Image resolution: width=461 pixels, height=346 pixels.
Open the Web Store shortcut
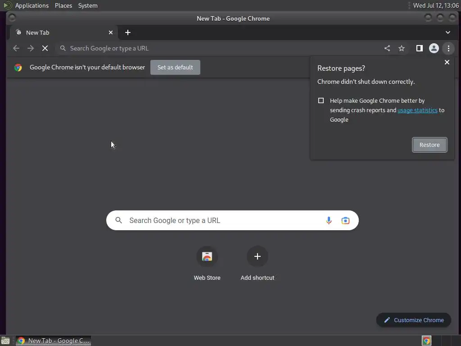tap(207, 263)
